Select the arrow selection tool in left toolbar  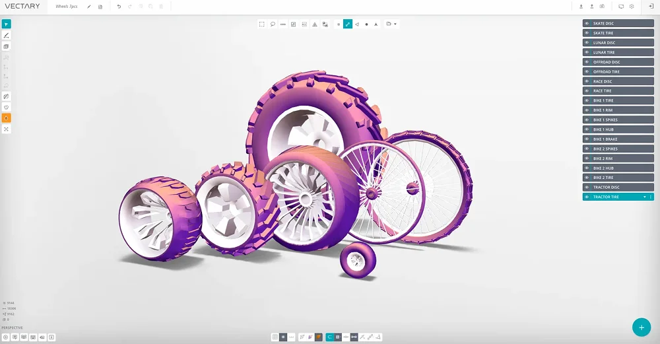coord(7,24)
